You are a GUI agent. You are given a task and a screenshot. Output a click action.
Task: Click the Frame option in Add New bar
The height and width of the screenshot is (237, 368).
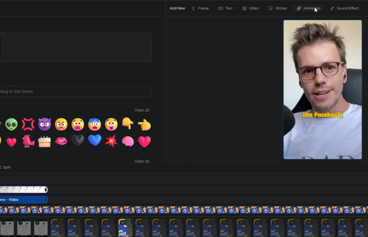[x=200, y=8]
